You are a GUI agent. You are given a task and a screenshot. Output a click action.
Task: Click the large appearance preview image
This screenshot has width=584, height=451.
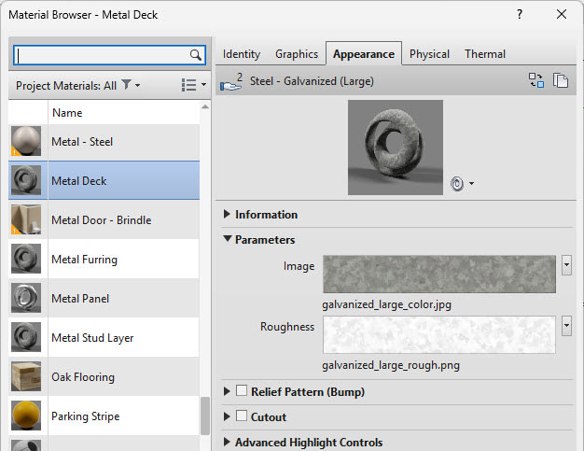(x=396, y=148)
